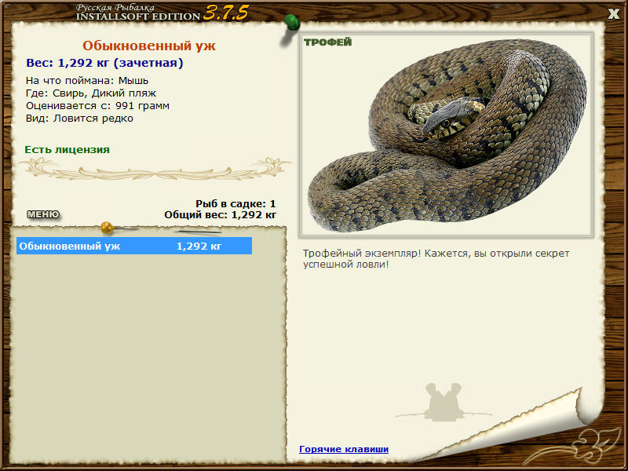Click the Русская Рыбалка 3.7.5 logo
Image resolution: width=628 pixels, height=471 pixels.
[x=162, y=13]
